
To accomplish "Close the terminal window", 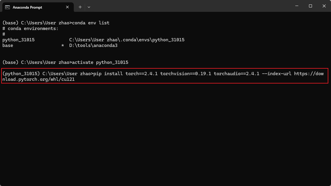I will (x=324, y=6).
